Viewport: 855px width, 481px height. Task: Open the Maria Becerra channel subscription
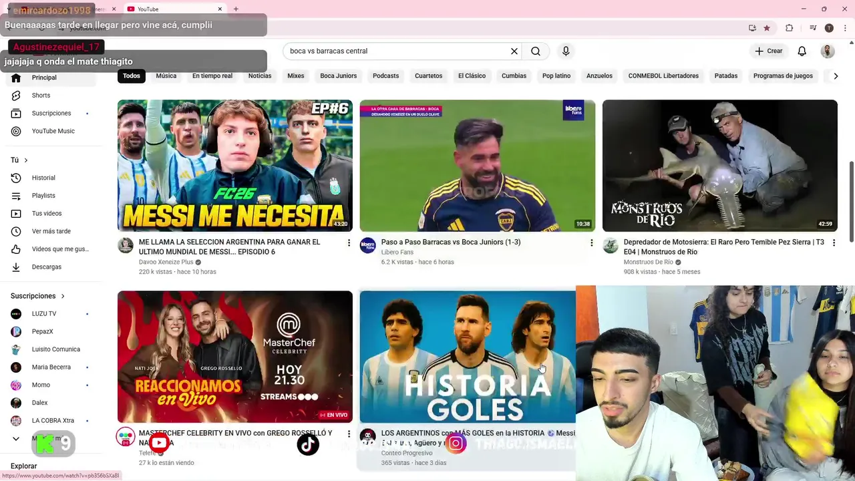[x=51, y=367]
